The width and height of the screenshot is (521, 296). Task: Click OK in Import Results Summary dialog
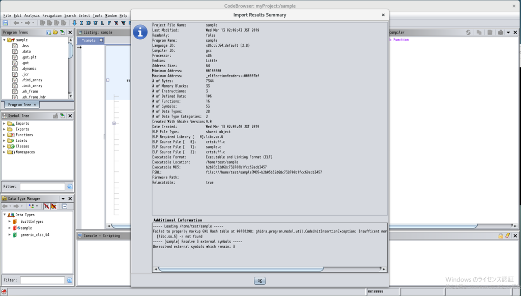(259, 281)
